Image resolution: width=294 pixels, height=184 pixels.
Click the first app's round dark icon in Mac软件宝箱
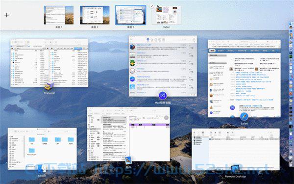(132, 47)
